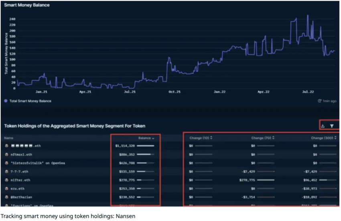Viewport: 341px width, 221px height.
Task: Click the balance bar for the $1,114,320 row
Action: click(146, 146)
